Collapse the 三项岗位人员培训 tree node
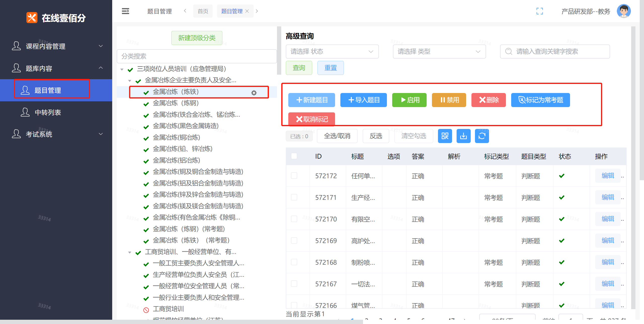This screenshot has width=644, height=324. 122,69
